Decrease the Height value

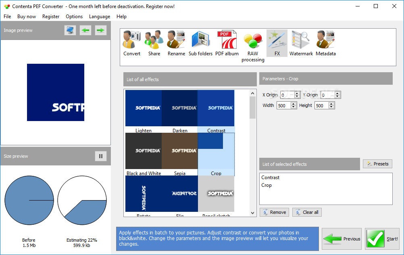click(331, 107)
